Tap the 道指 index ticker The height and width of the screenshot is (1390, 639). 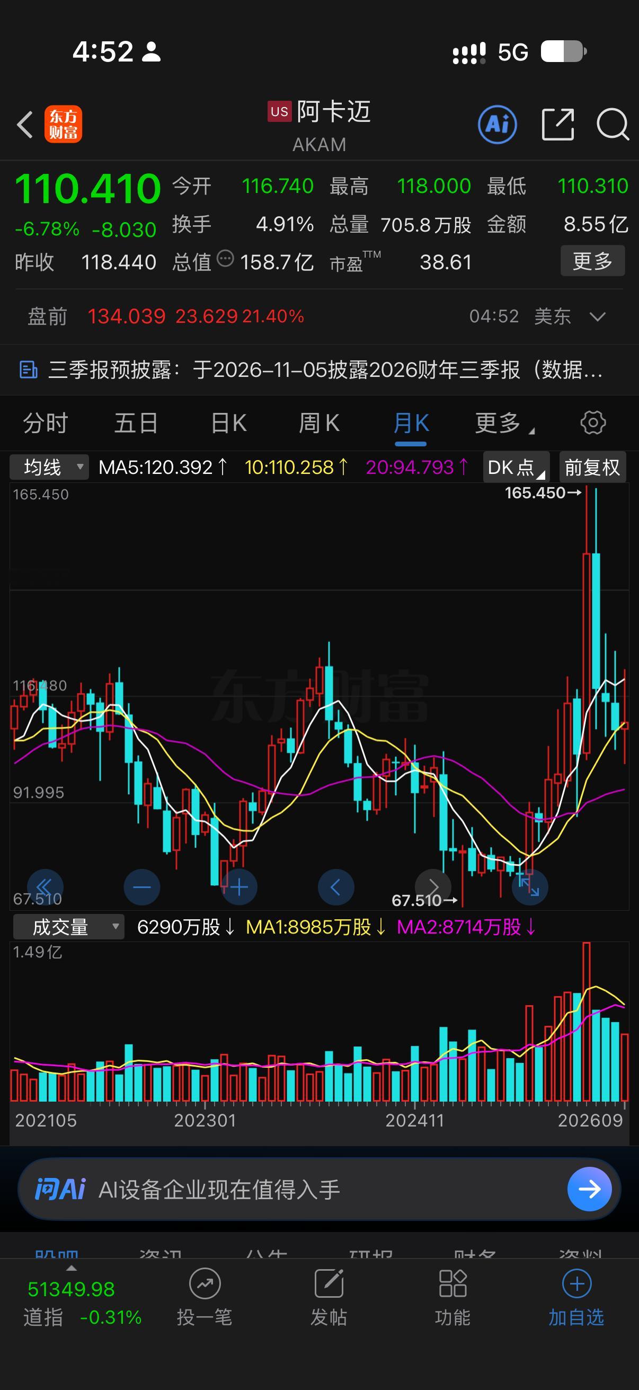coord(83,1303)
